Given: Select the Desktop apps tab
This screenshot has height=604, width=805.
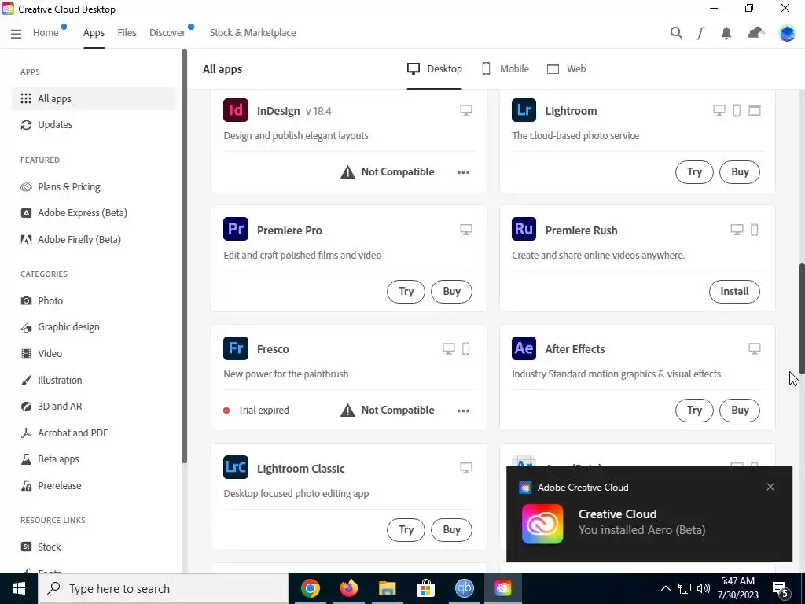Looking at the screenshot, I should tap(434, 69).
